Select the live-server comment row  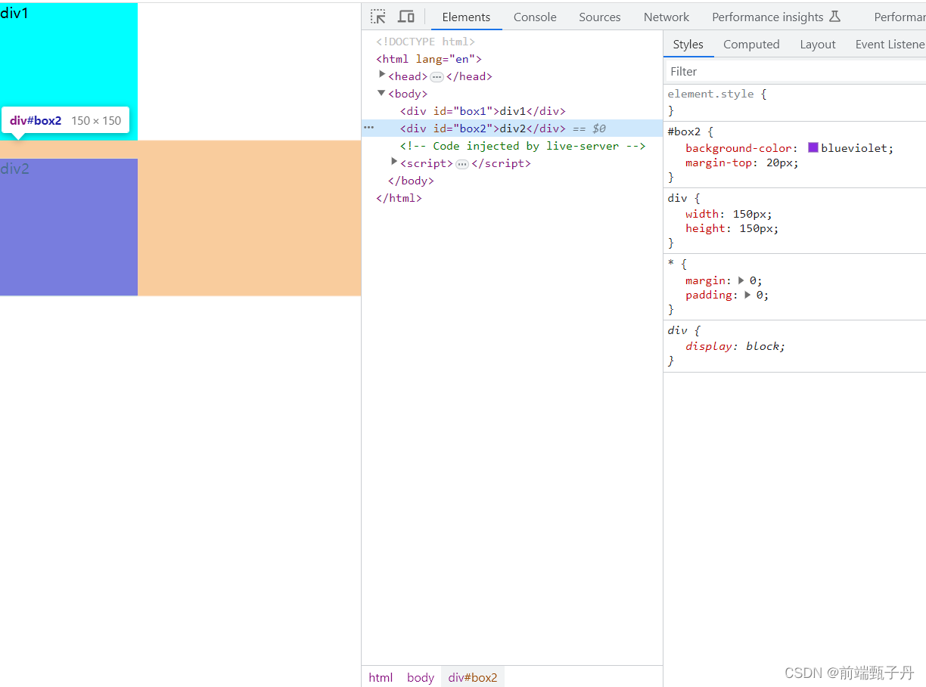click(x=512, y=146)
